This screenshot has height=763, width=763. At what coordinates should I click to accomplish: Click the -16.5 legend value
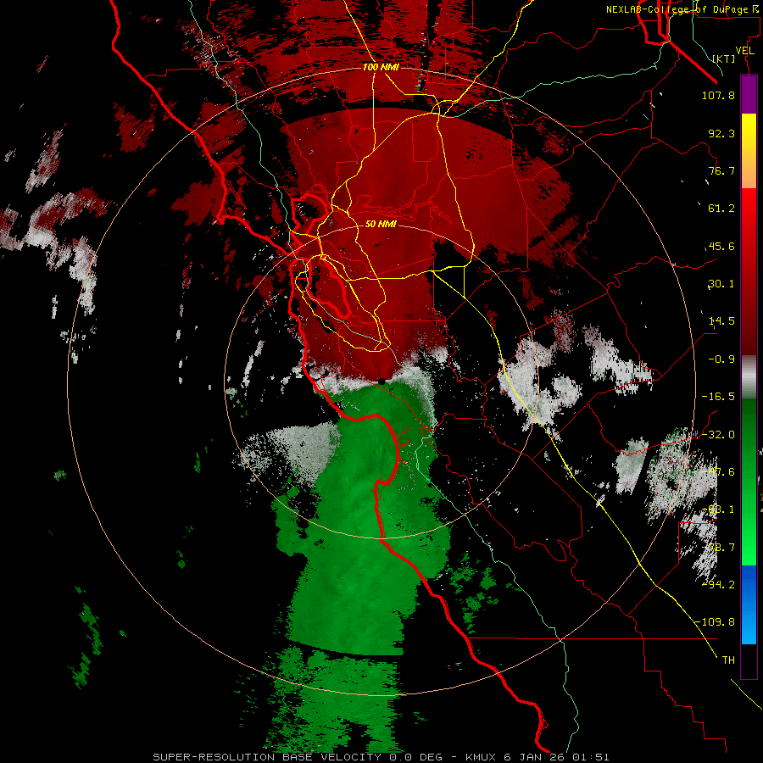718,397
